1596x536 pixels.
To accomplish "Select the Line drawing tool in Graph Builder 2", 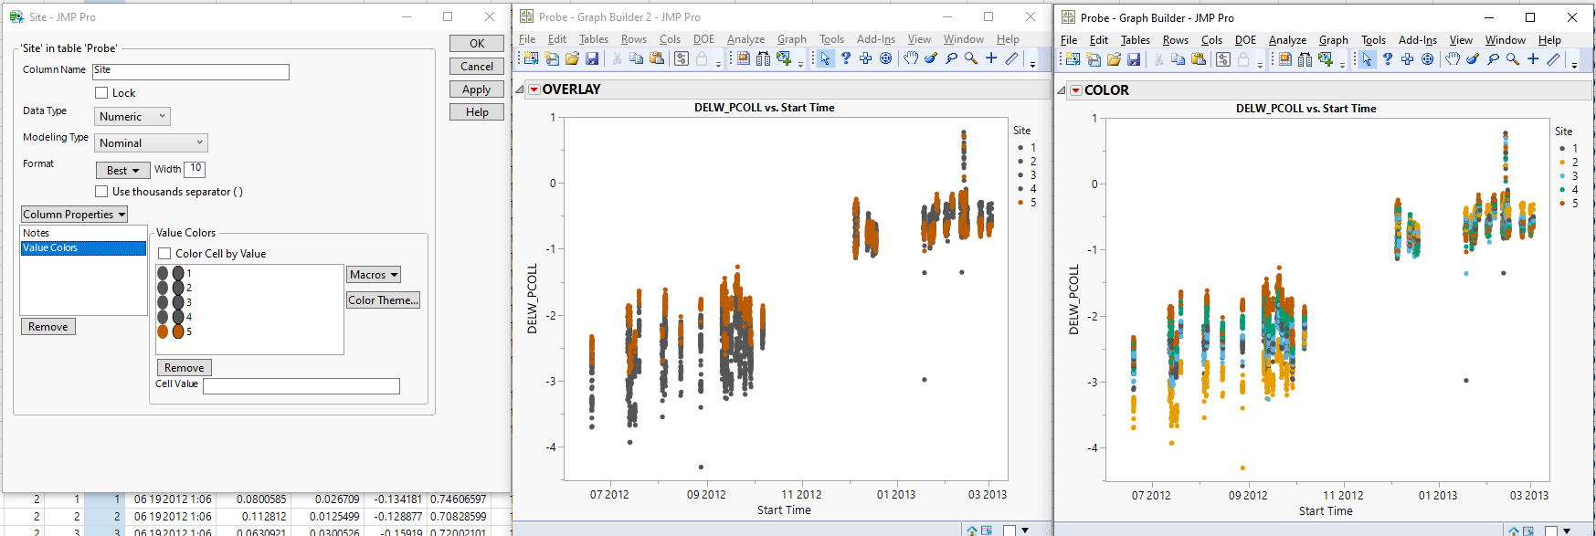I will (1011, 58).
